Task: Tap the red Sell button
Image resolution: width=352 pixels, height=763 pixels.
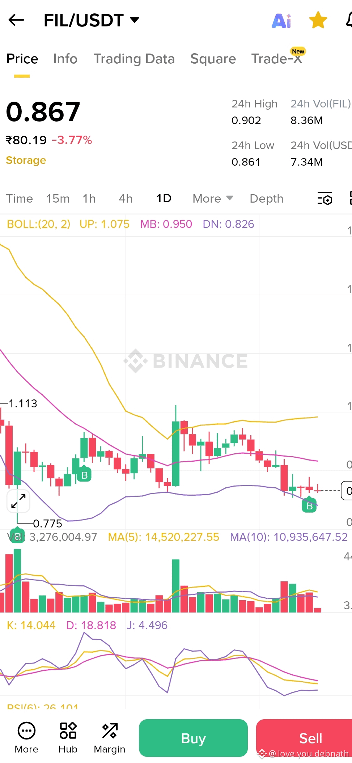Action: [x=304, y=738]
